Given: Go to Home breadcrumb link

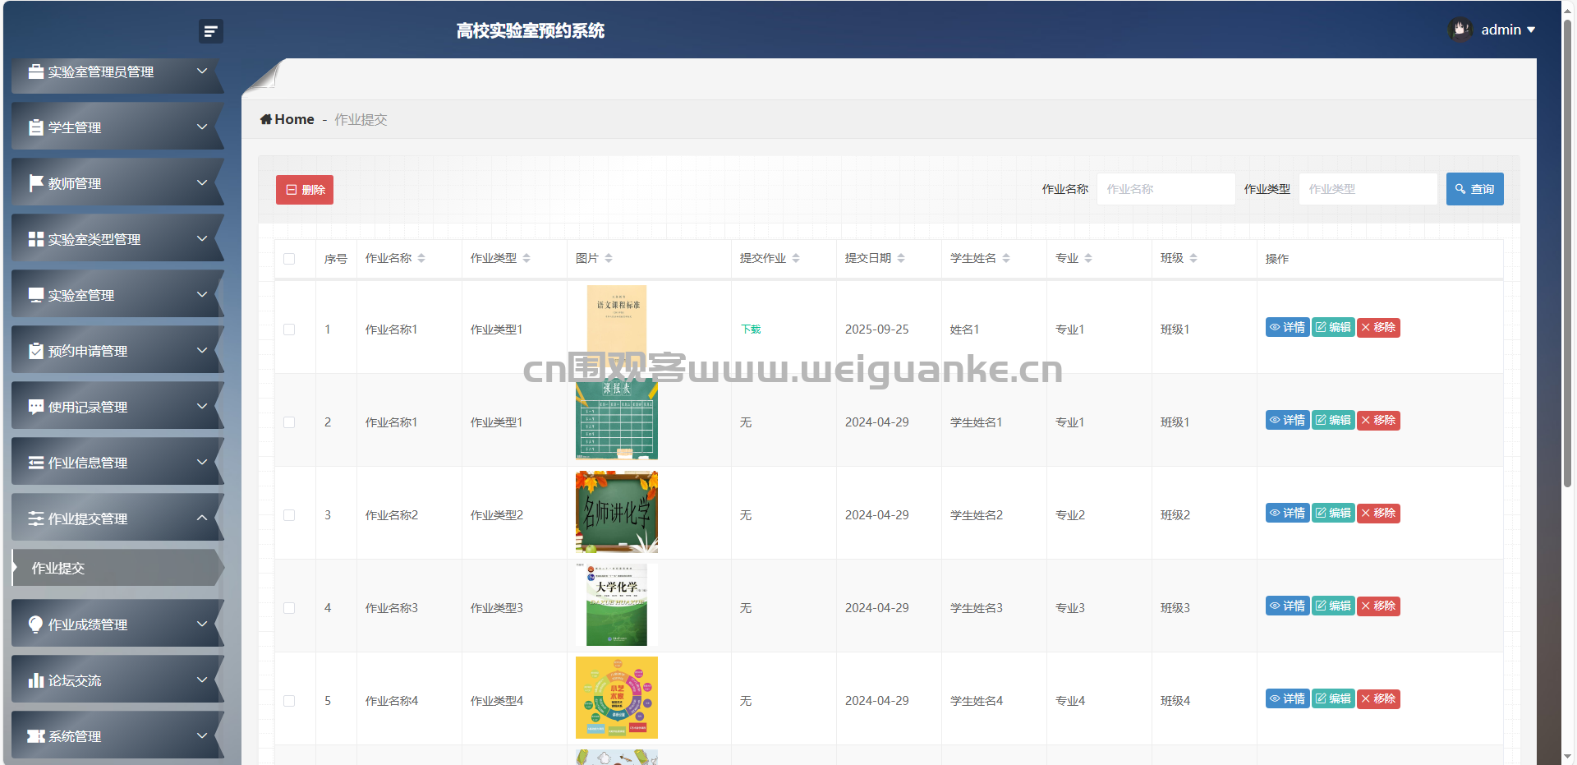Looking at the screenshot, I should coord(287,119).
